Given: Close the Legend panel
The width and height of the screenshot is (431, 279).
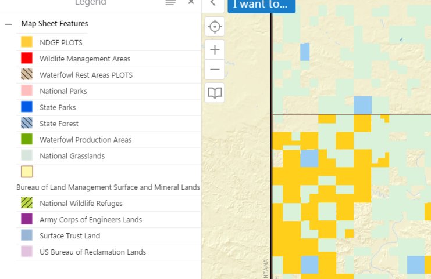Looking at the screenshot, I should (x=191, y=3).
